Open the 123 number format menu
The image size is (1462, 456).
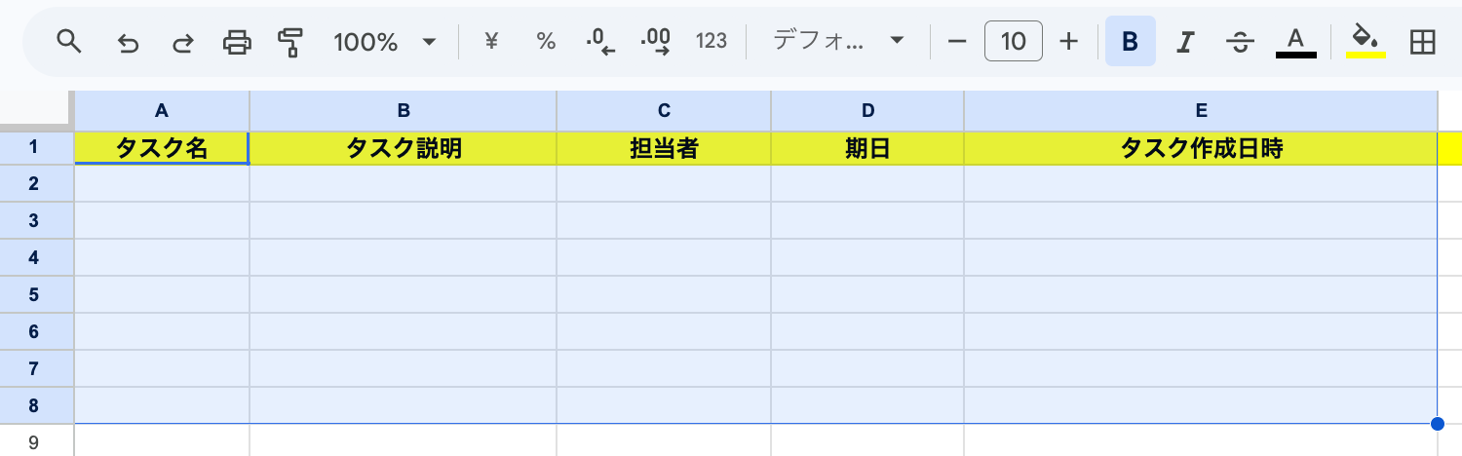tap(712, 41)
